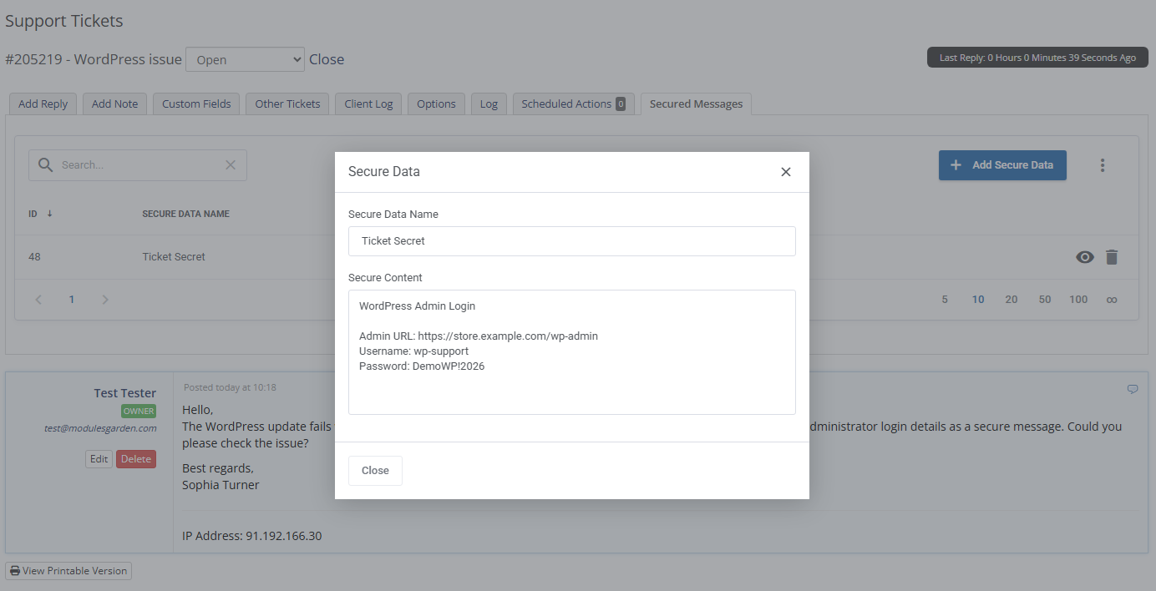Open the Log tab
The height and width of the screenshot is (591, 1156).
(x=489, y=104)
